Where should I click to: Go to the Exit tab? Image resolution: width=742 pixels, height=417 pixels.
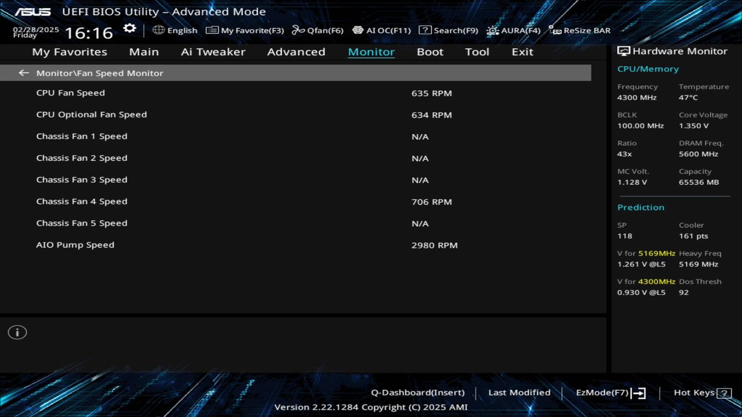[x=522, y=52]
